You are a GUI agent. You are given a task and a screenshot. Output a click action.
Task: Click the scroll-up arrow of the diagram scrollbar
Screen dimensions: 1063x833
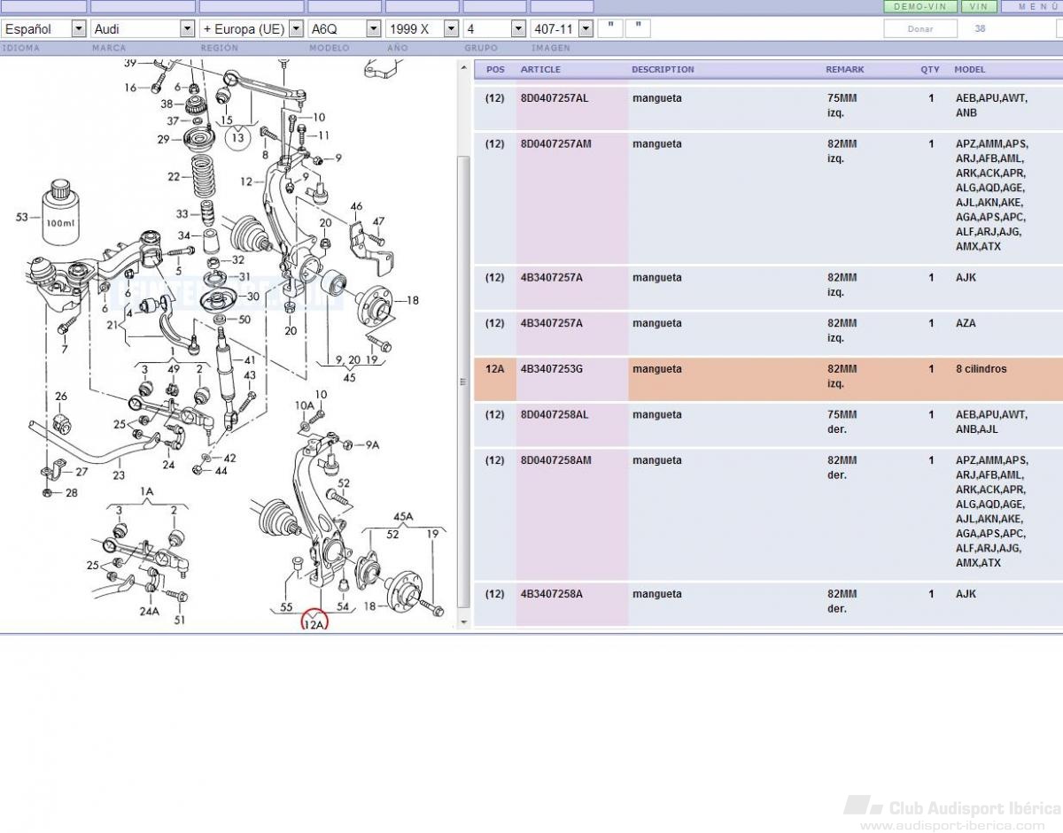[462, 67]
